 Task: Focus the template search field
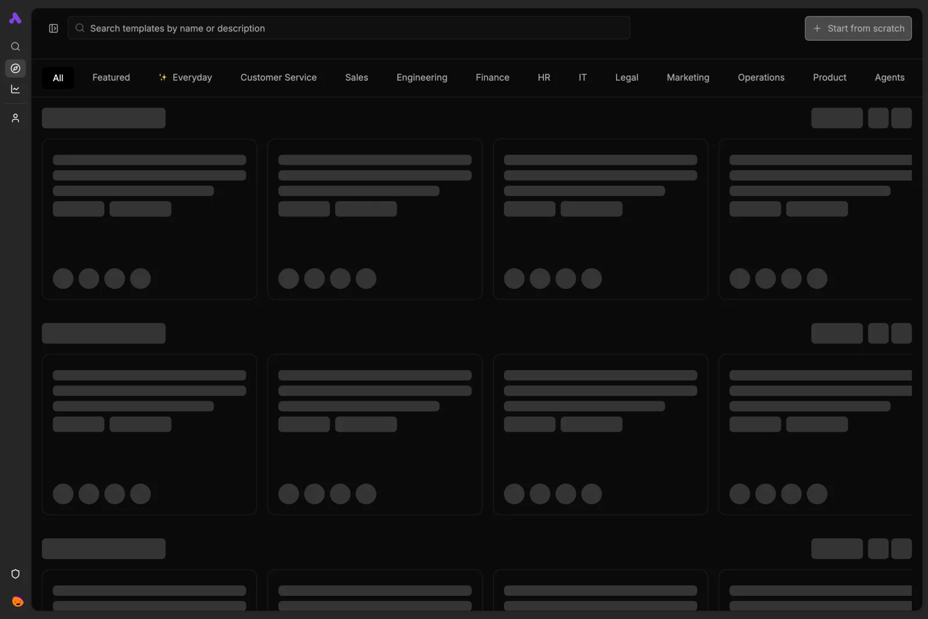click(349, 28)
